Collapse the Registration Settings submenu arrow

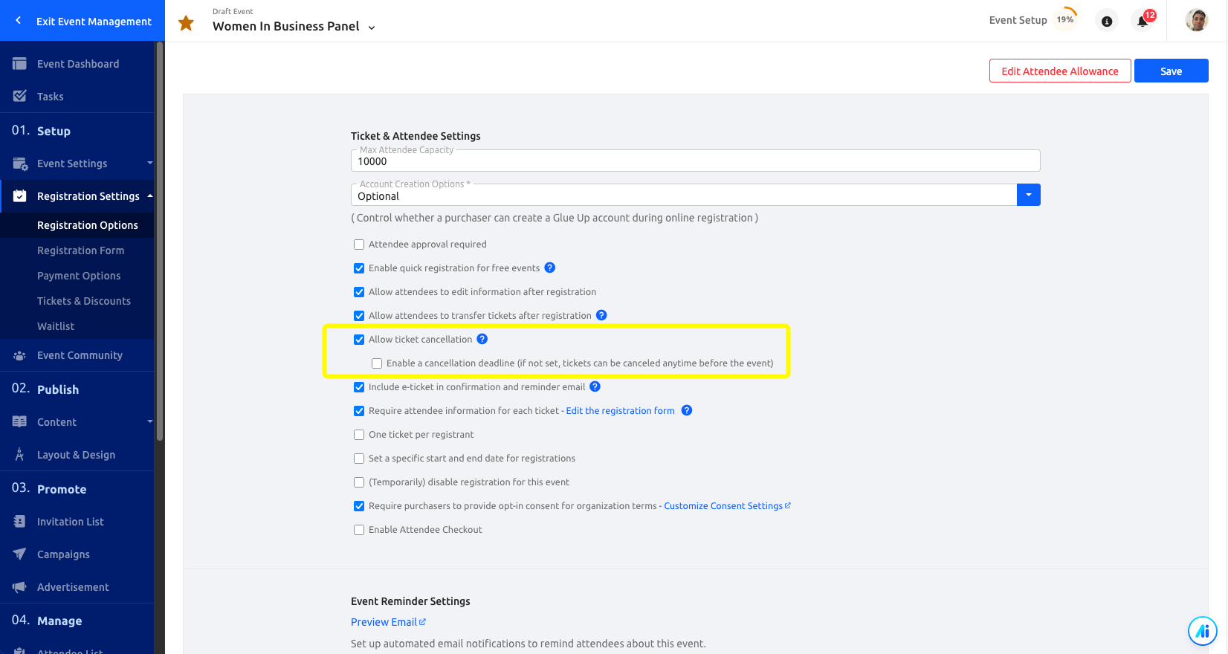click(x=149, y=195)
